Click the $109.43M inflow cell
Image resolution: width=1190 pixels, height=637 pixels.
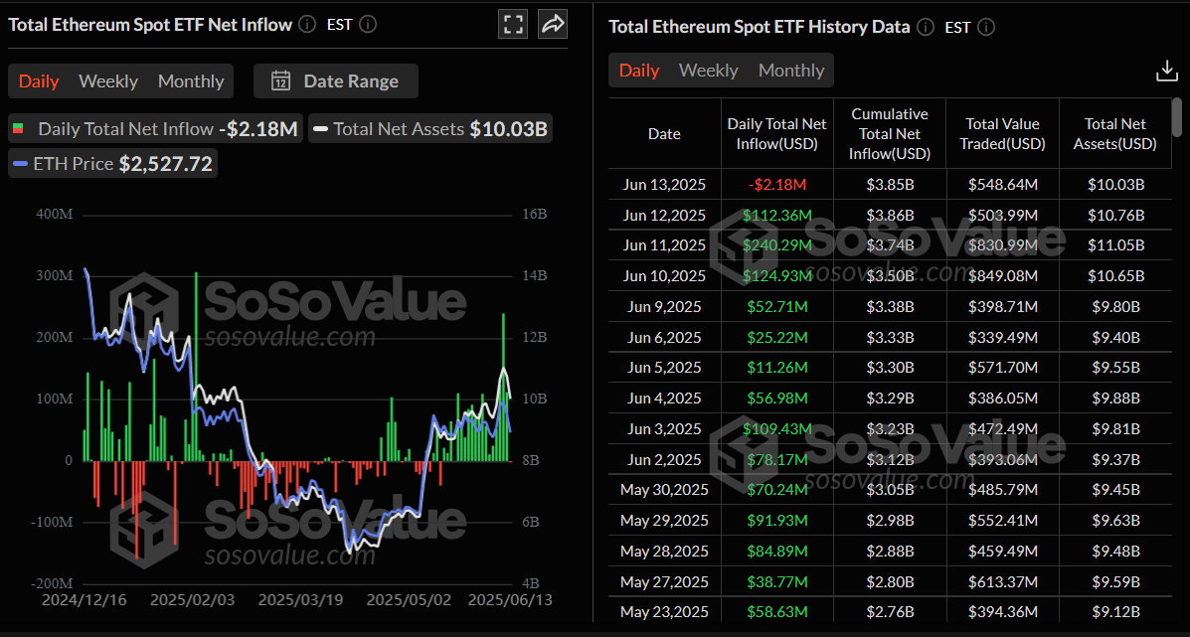777,428
